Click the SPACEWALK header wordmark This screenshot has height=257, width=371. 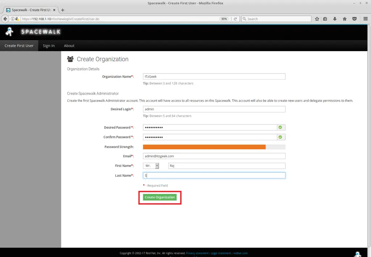point(41,32)
